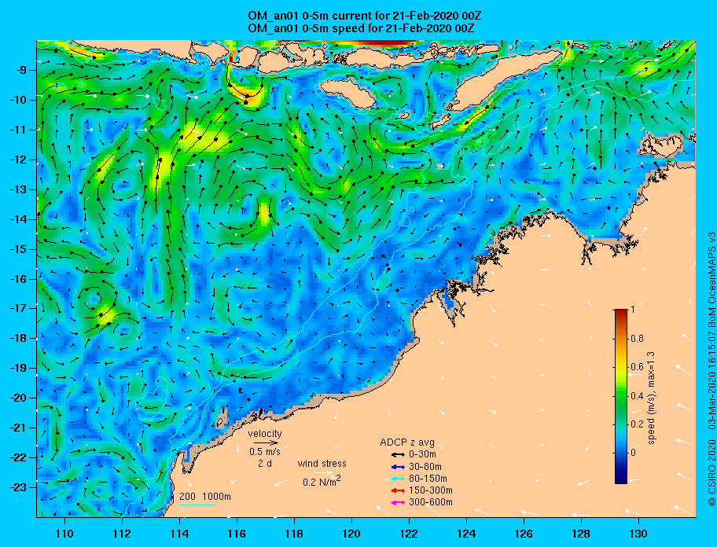Click the blue 30-80m ADCP arrow symbol
This screenshot has width=717, height=547.
398,467
